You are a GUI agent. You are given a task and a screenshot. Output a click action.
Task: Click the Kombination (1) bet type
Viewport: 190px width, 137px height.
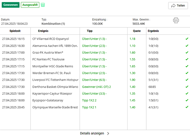pyautogui.click(x=53, y=24)
